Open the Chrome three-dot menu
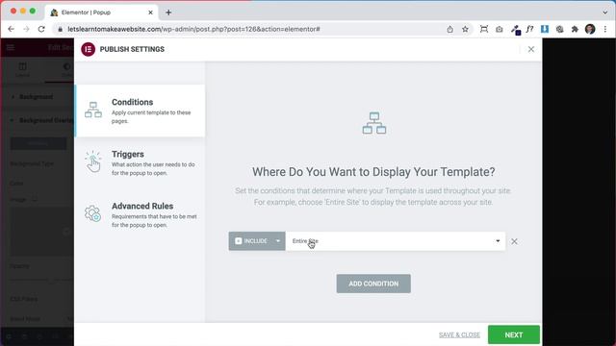616x346 pixels. click(x=605, y=29)
